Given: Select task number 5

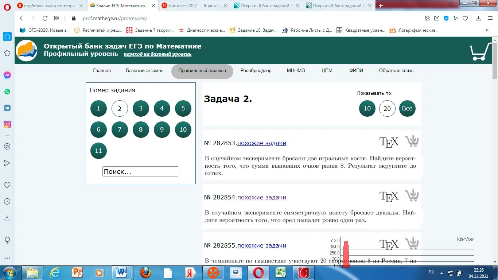Looking at the screenshot, I should pyautogui.click(x=183, y=109).
